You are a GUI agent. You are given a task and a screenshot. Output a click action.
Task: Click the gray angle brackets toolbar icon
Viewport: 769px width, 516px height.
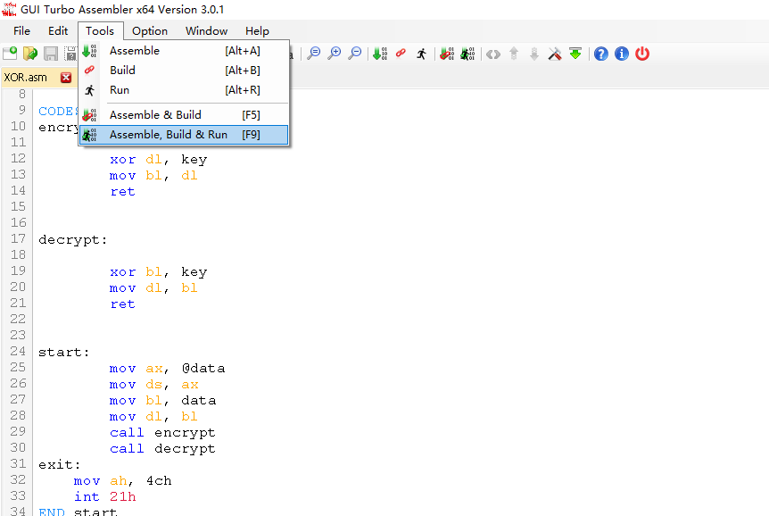pos(493,54)
